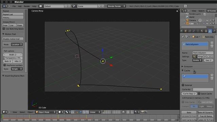
Task: Toggle viewport region corner plus icon
Action: coord(177,11)
